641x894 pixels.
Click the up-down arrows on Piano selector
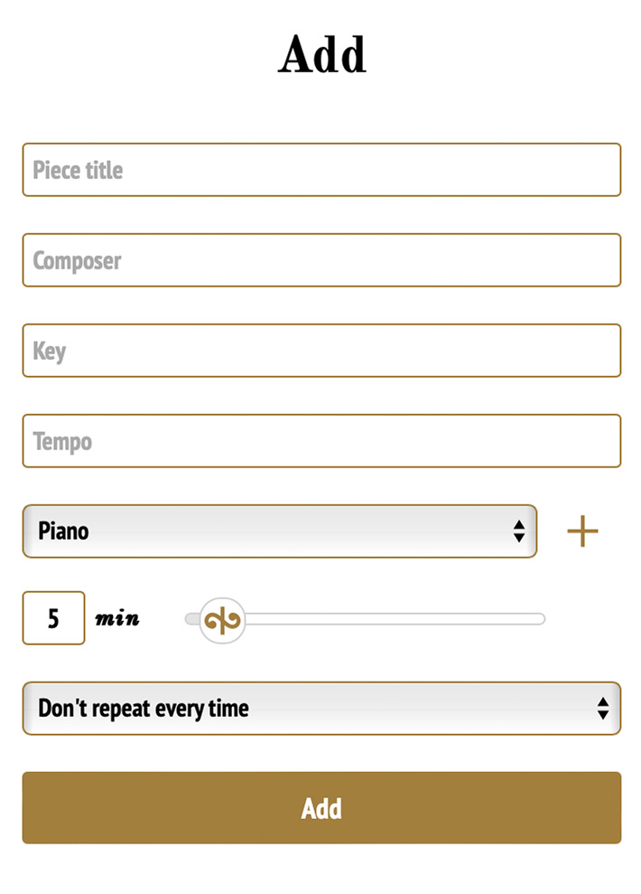point(518,532)
